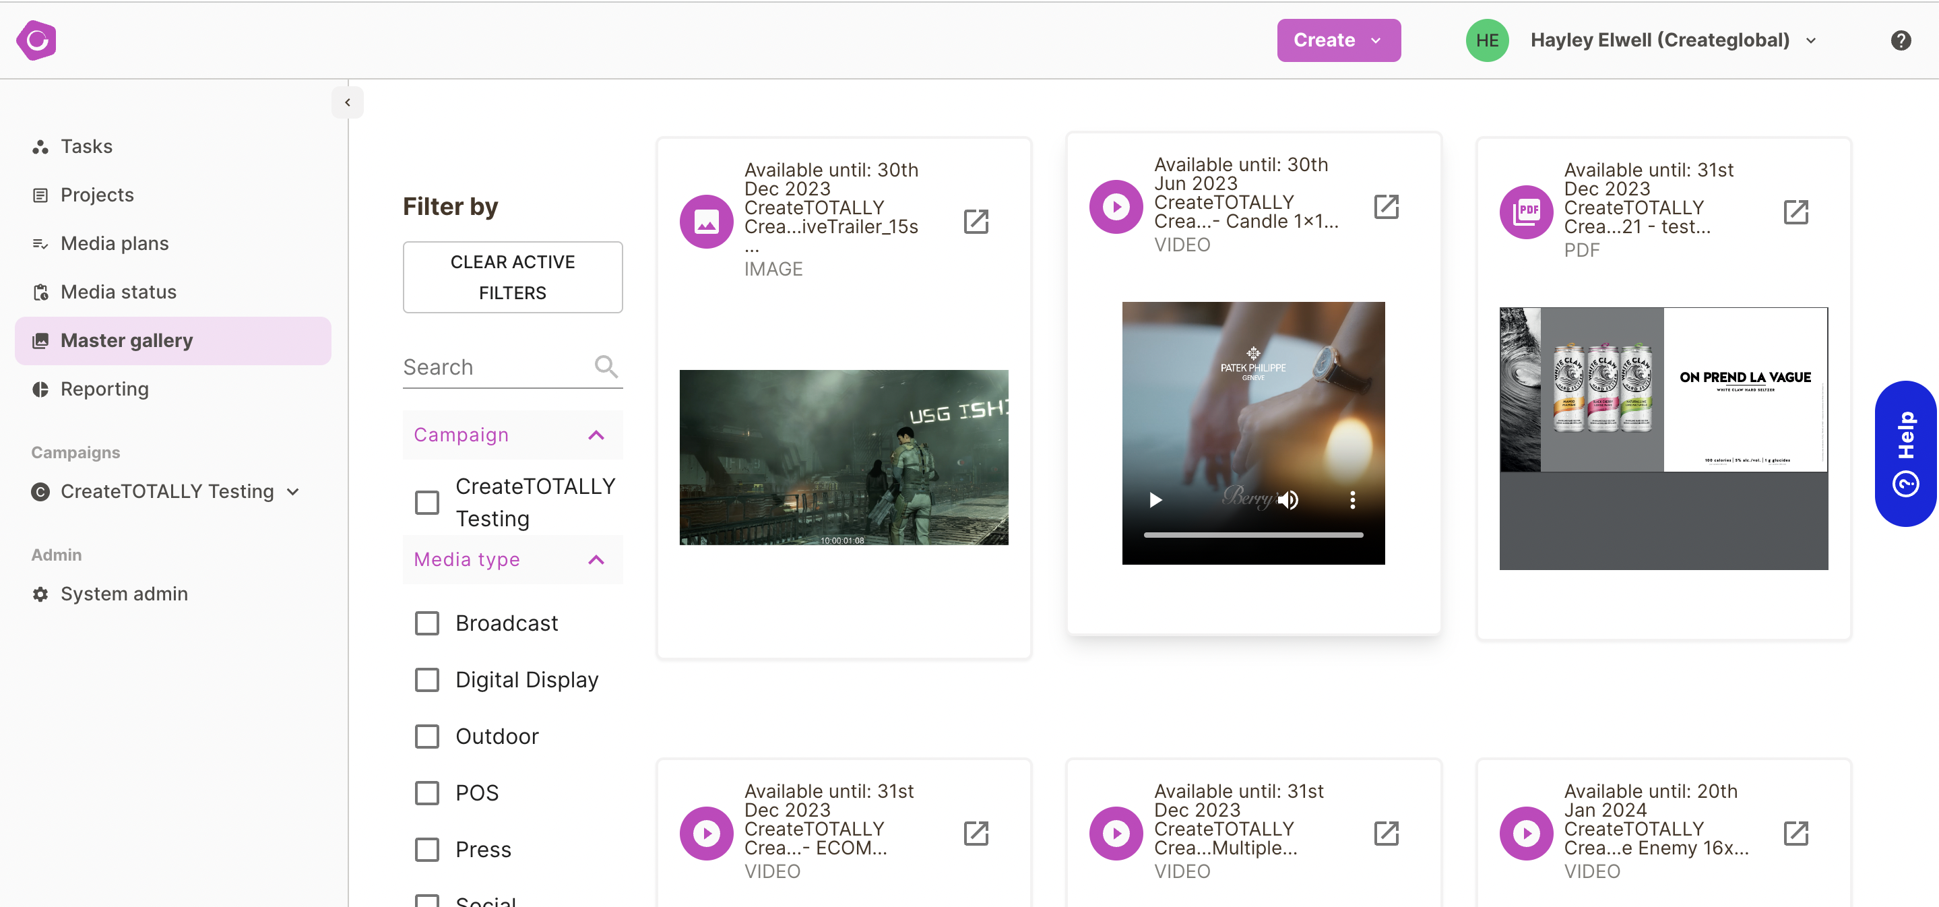Collapse the left sidebar with the chevron button
The image size is (1939, 907).
pos(347,102)
